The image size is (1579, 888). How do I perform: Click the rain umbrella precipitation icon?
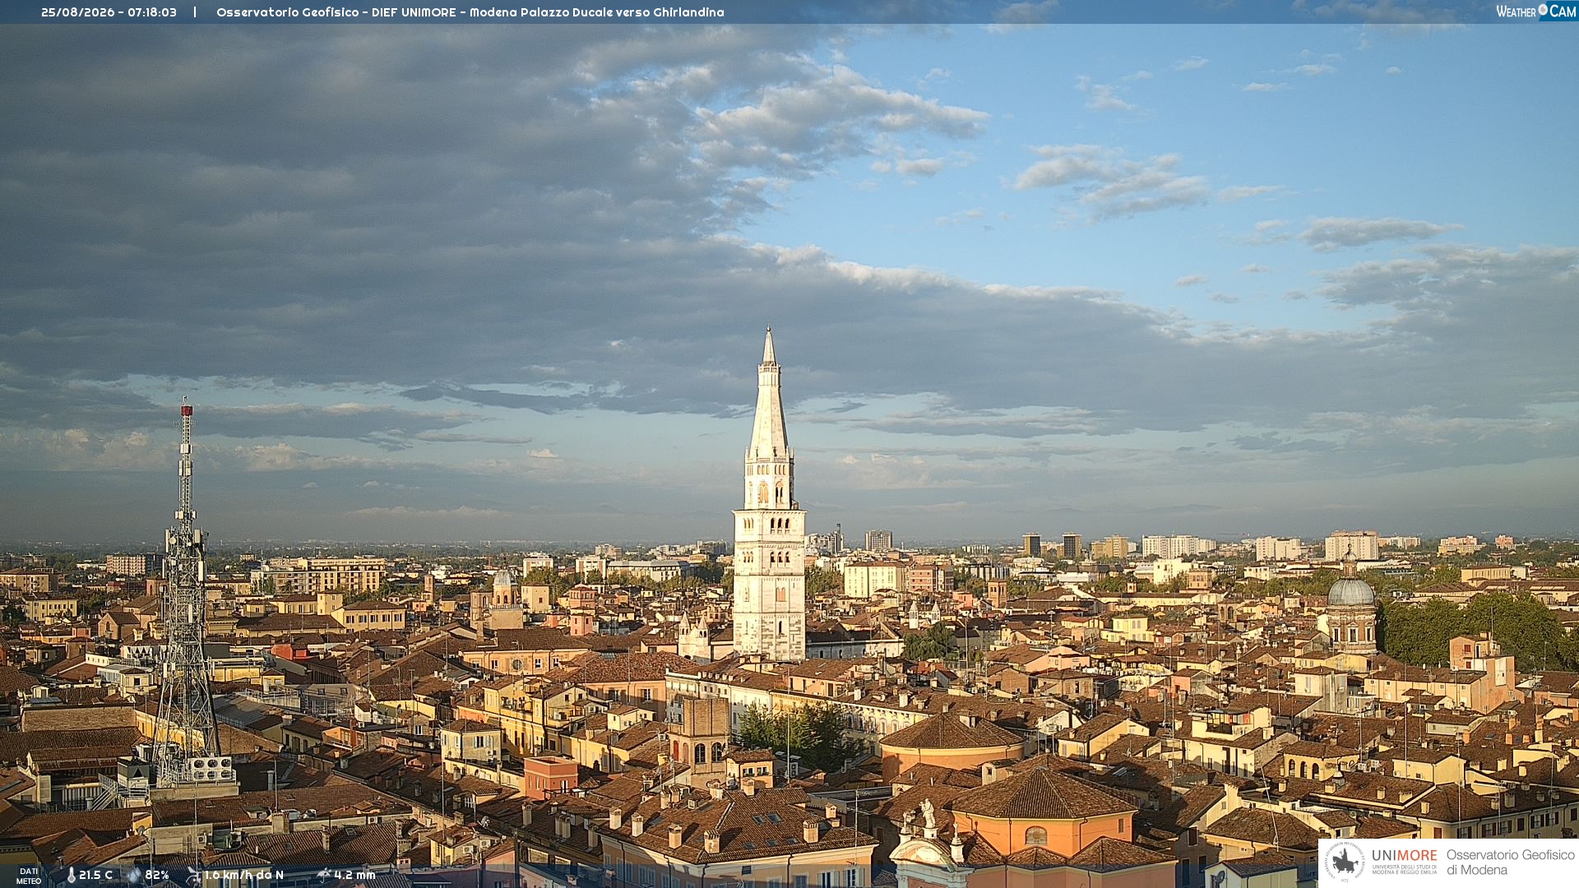(324, 875)
